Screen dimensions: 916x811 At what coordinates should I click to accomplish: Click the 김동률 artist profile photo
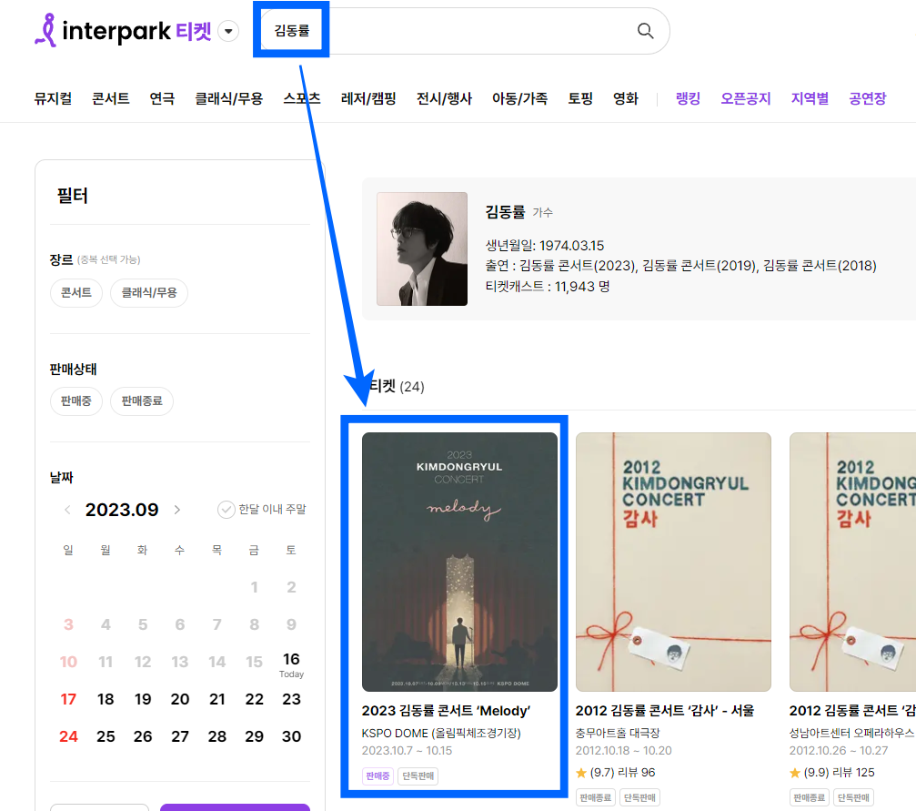point(422,248)
